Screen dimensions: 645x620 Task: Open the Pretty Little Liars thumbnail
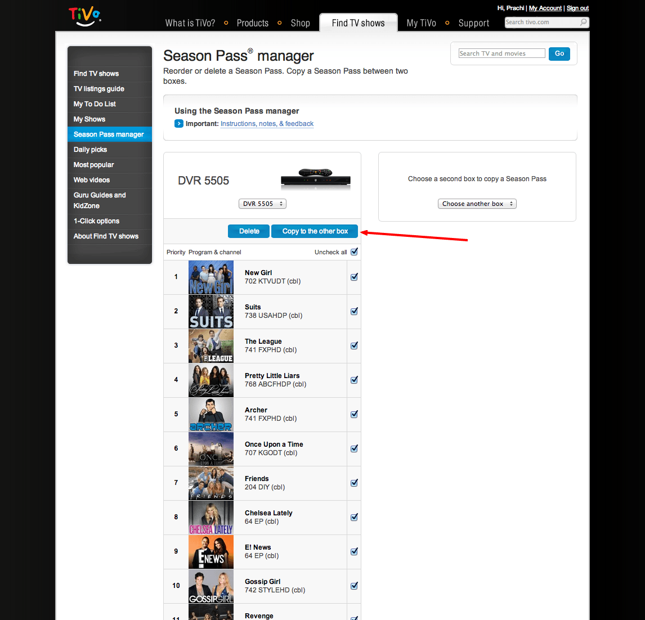click(x=211, y=380)
